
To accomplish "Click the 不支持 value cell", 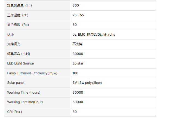I will (x=77, y=44).
